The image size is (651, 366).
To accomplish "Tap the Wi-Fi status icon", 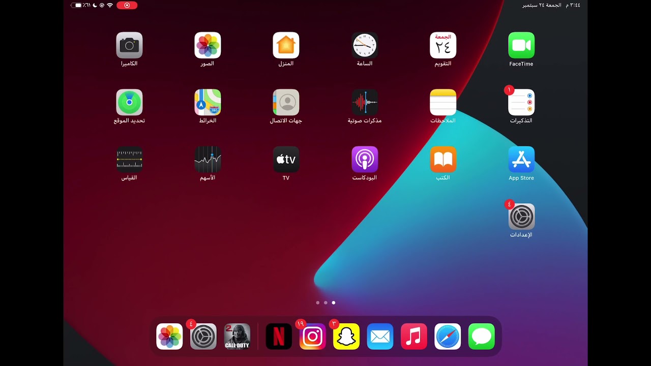I will click(110, 5).
